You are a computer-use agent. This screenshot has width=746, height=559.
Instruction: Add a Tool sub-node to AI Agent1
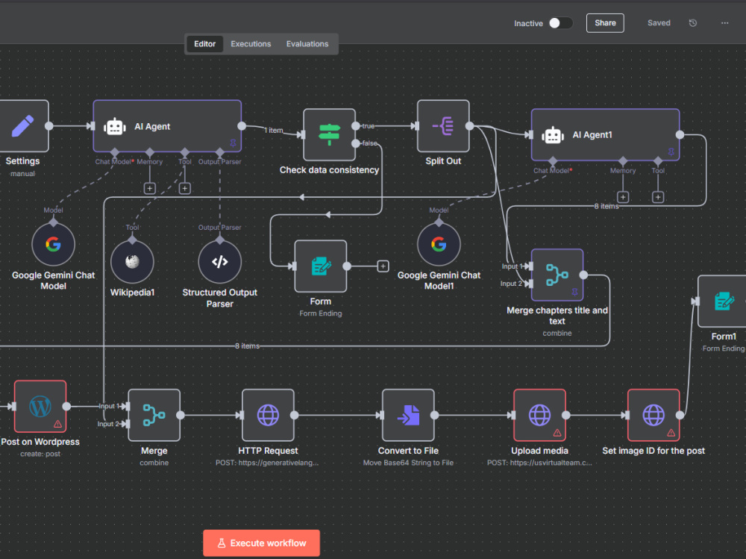click(x=658, y=197)
